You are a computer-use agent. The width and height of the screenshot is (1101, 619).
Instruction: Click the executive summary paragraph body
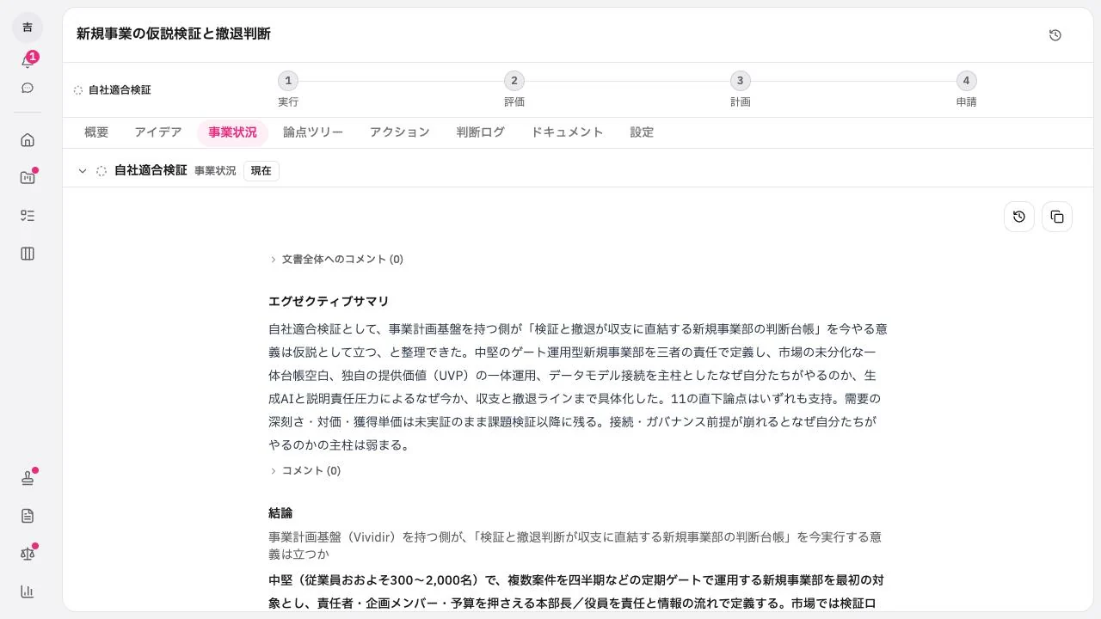[578, 387]
